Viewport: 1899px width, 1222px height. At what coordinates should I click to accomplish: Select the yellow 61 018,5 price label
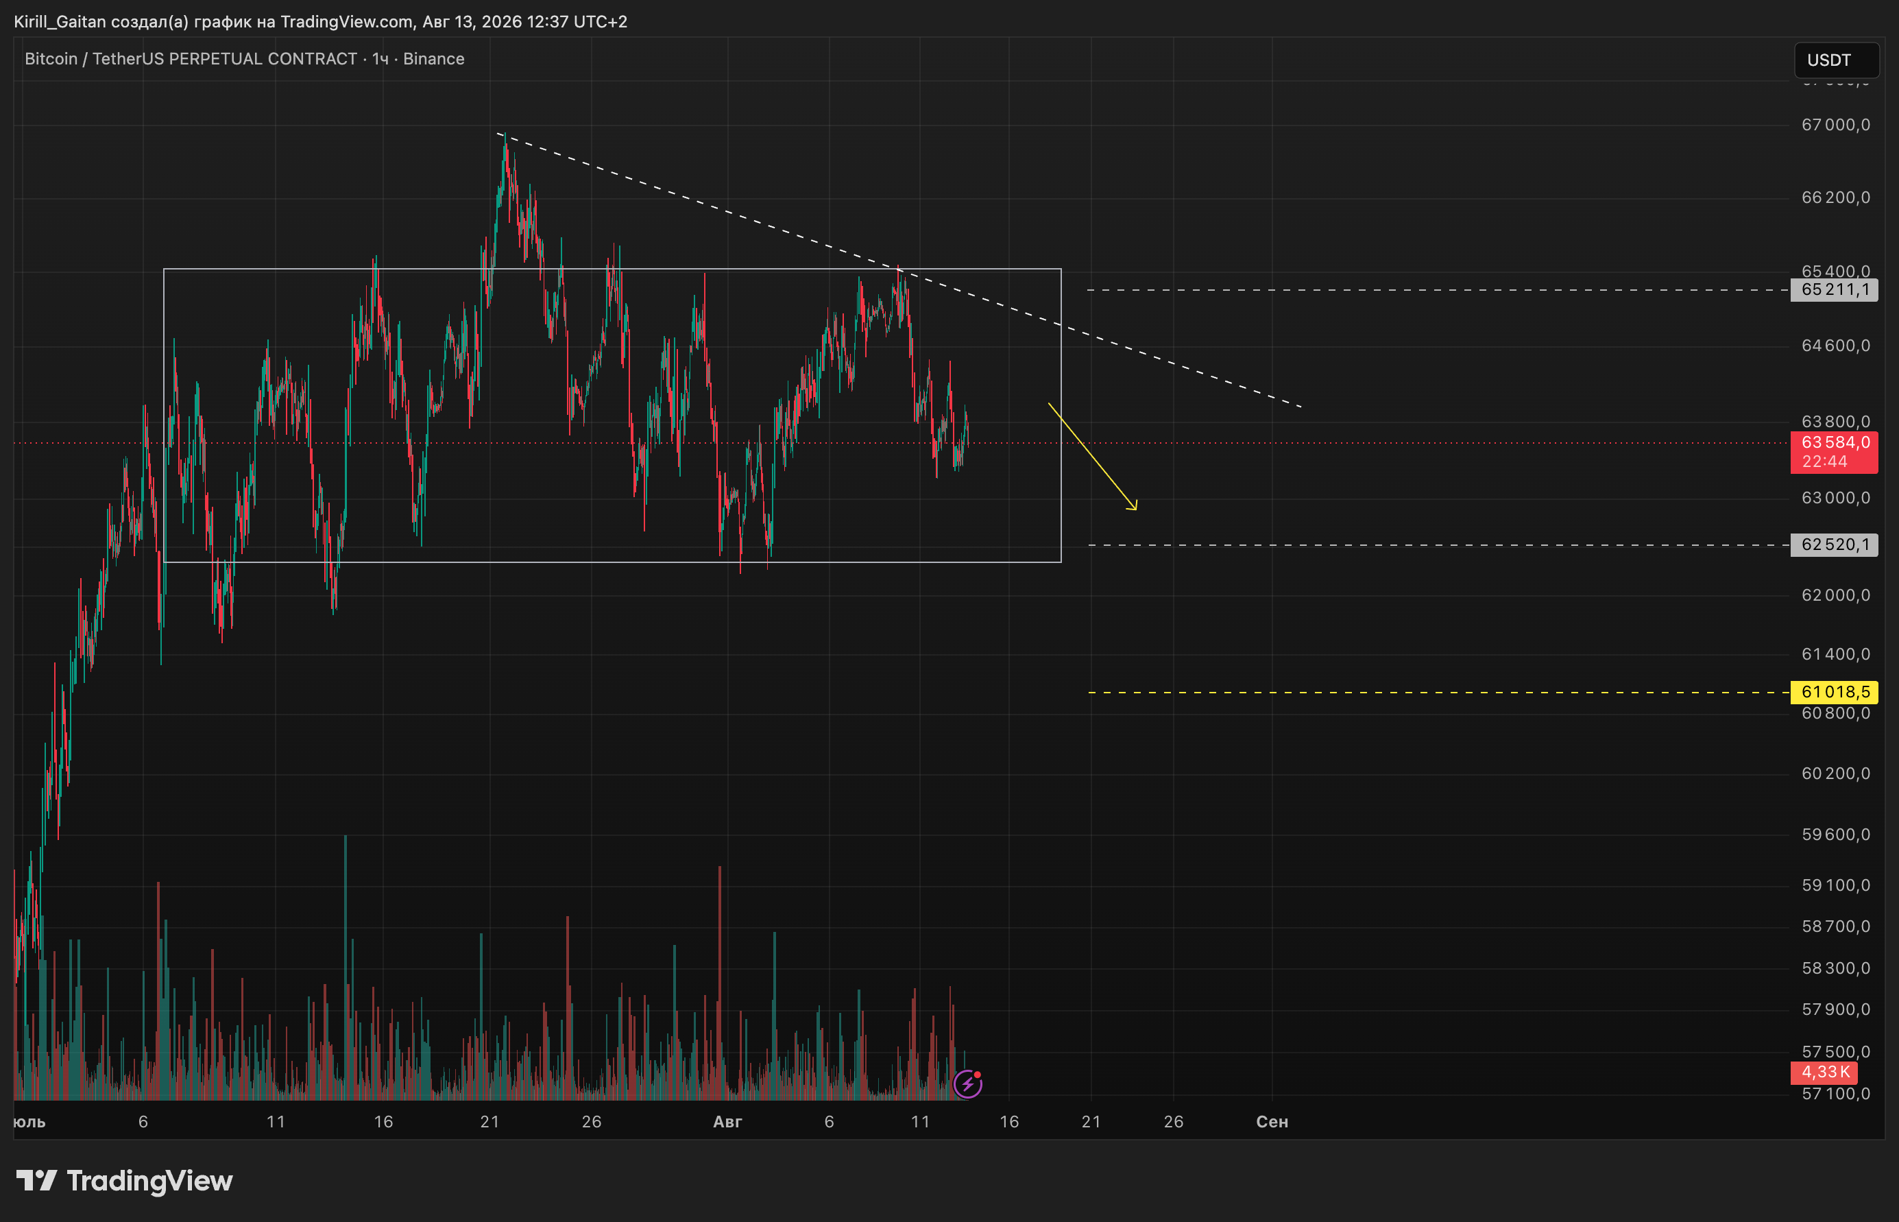tap(1834, 692)
